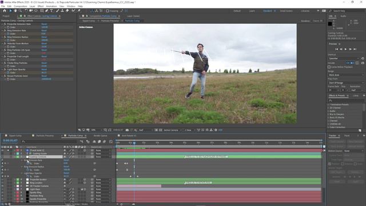Select the Rotation tool
Screen dimensions: 366x206
coord(26,11)
